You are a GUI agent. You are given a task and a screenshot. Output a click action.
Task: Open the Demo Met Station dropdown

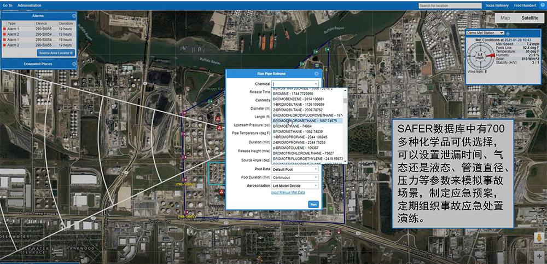[x=485, y=33]
